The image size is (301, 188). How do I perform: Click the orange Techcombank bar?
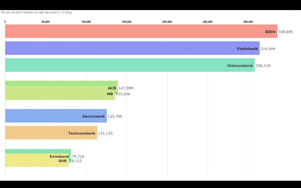point(51,132)
